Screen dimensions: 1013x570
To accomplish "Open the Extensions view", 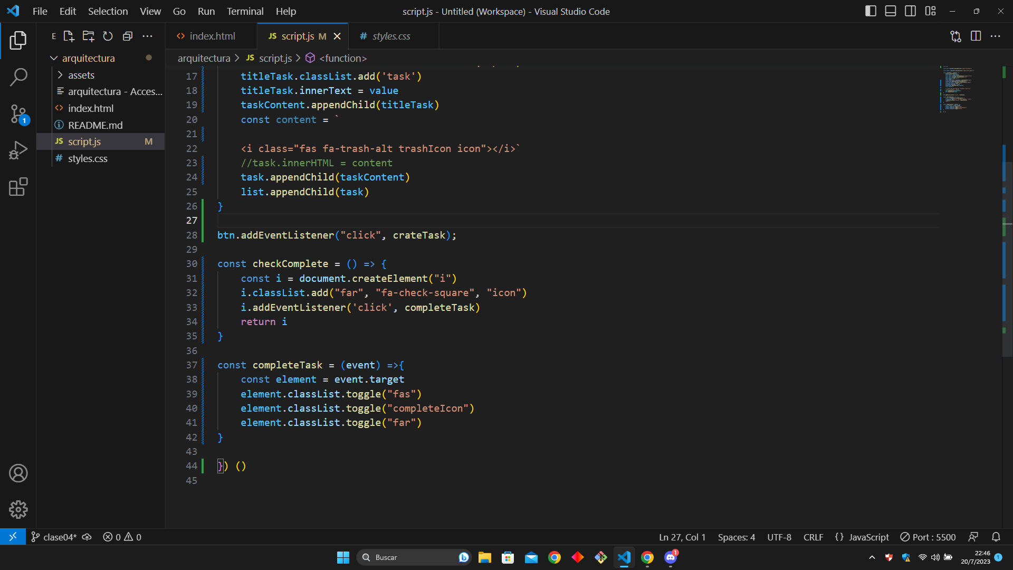I will point(18,187).
